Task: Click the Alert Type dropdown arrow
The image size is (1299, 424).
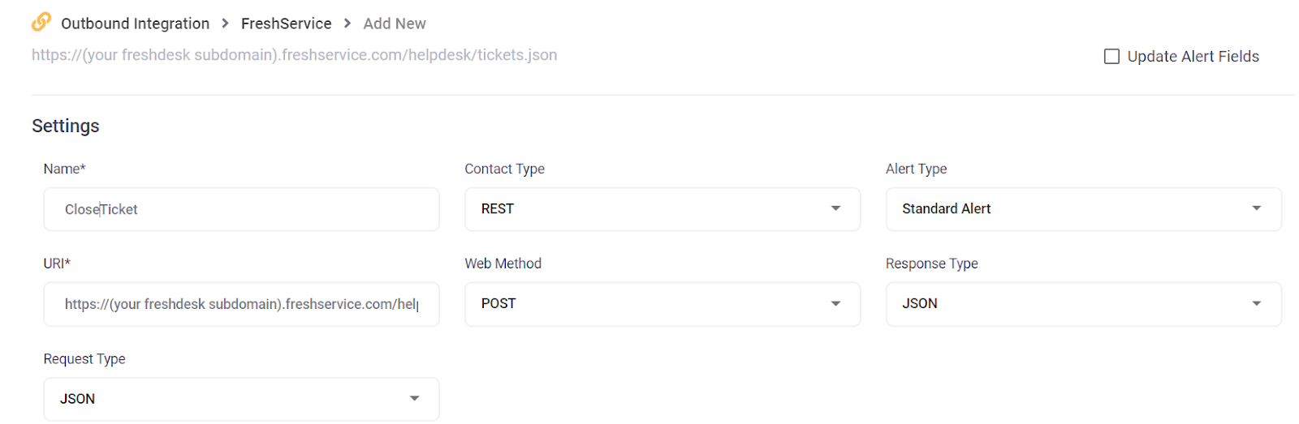Action: tap(1256, 209)
